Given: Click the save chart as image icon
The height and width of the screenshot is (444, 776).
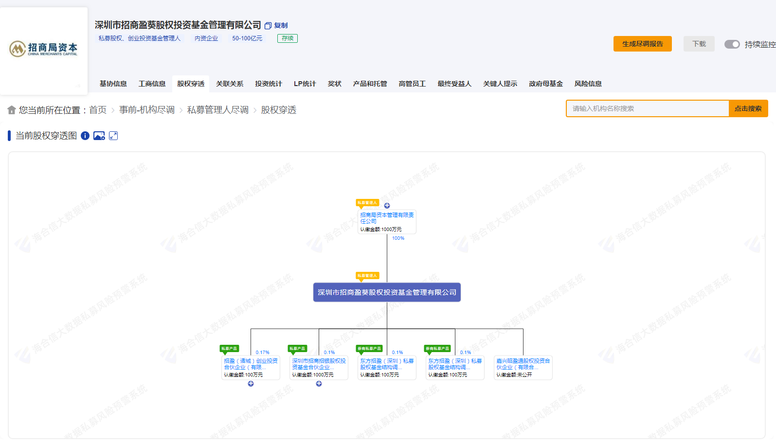Looking at the screenshot, I should 99,136.
